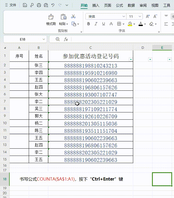Click the formula bar zoom magnifier icon
174x198 pixels.
[x=58, y=39]
